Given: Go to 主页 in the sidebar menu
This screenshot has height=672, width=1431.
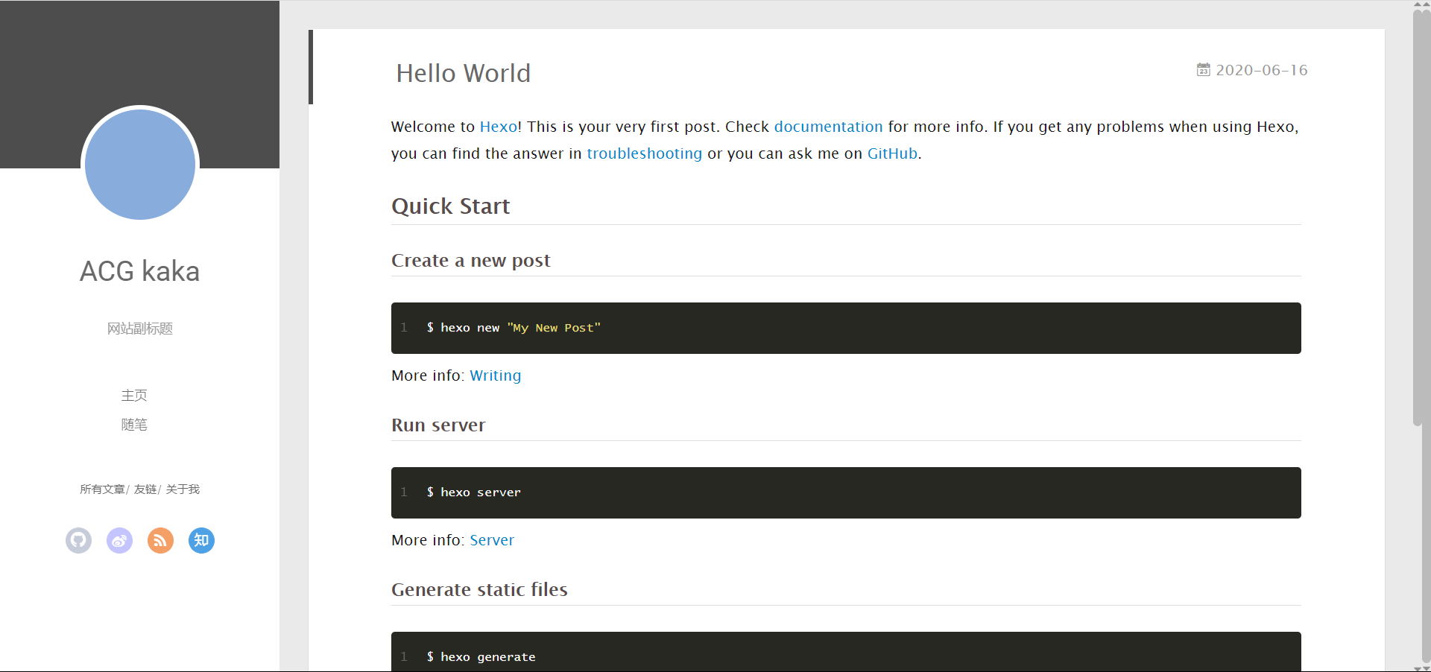Looking at the screenshot, I should pos(134,396).
